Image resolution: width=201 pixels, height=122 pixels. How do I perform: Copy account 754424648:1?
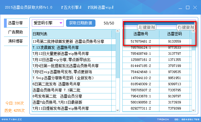click(141, 72)
